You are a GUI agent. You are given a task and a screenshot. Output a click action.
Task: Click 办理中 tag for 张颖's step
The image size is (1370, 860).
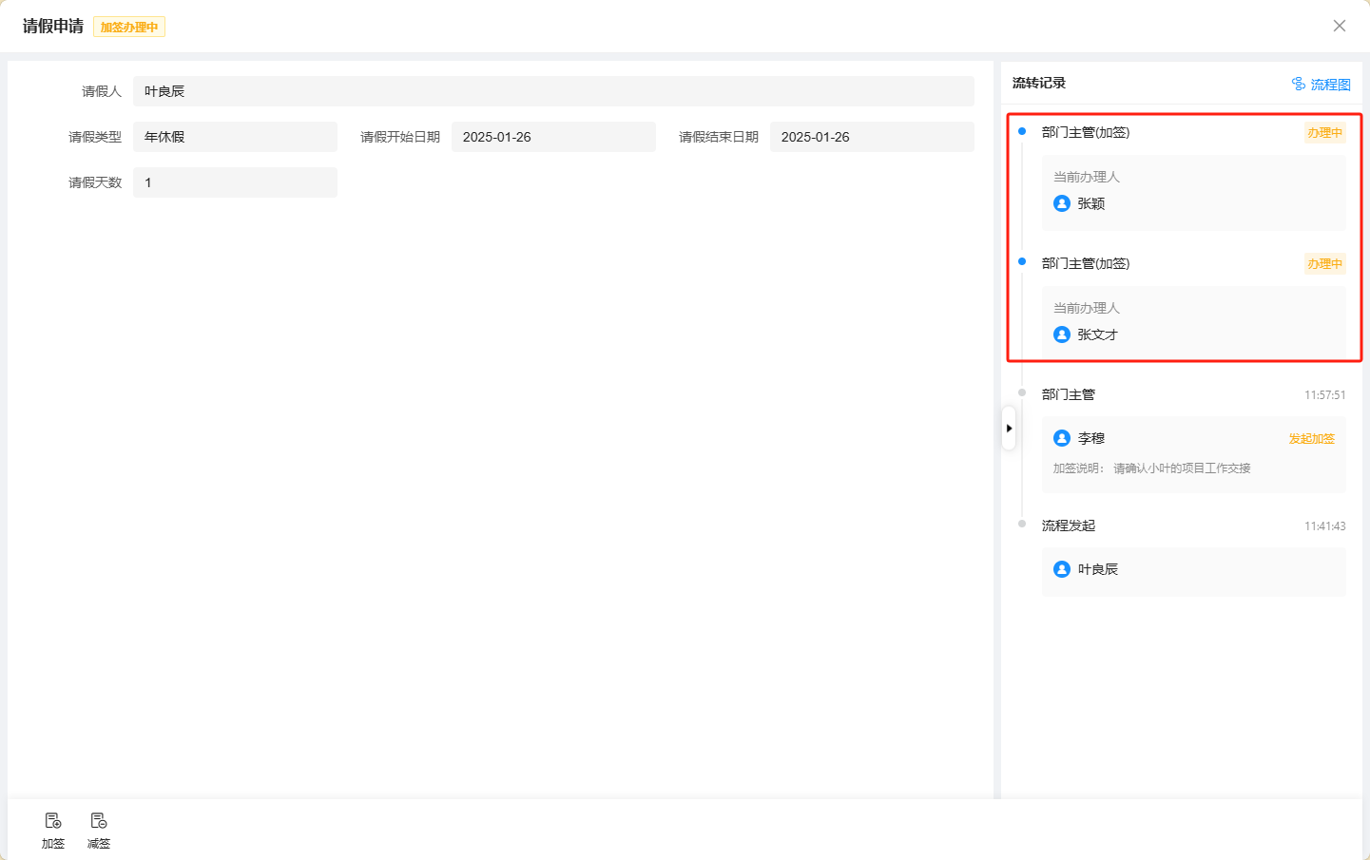pos(1324,133)
